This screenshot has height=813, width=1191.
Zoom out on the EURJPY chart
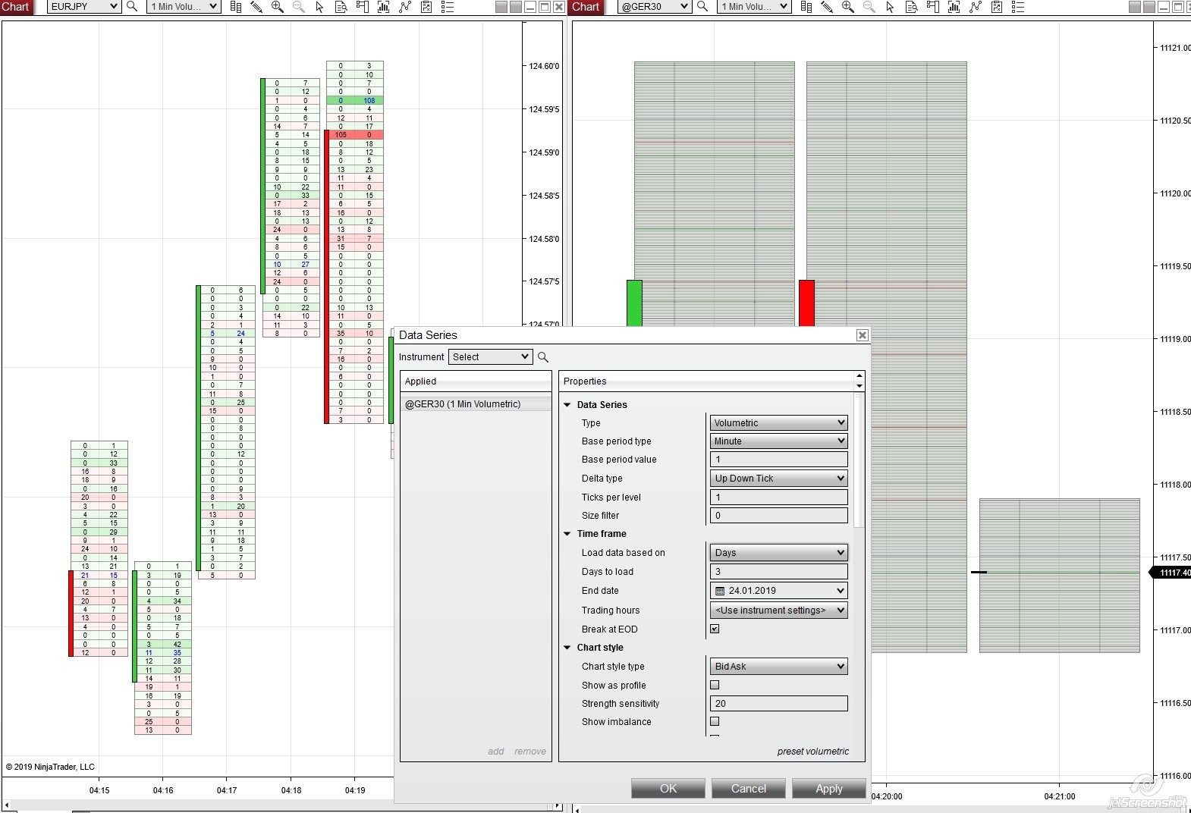click(299, 7)
